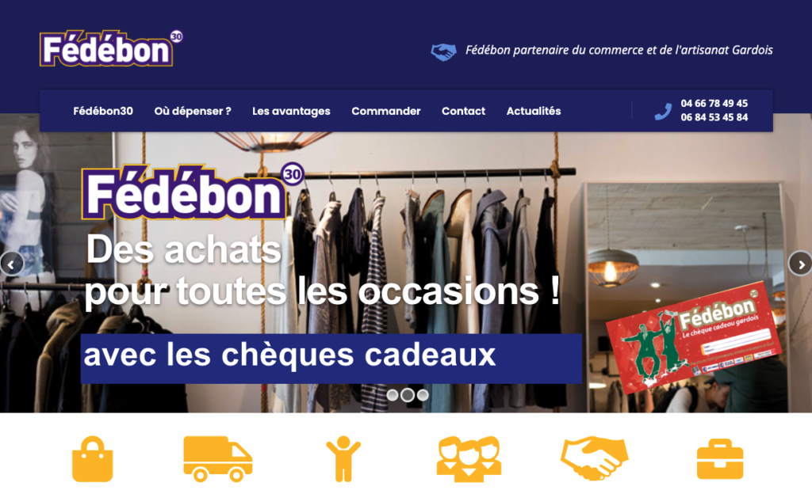
Task: Go to the Commander page
Action: click(386, 111)
